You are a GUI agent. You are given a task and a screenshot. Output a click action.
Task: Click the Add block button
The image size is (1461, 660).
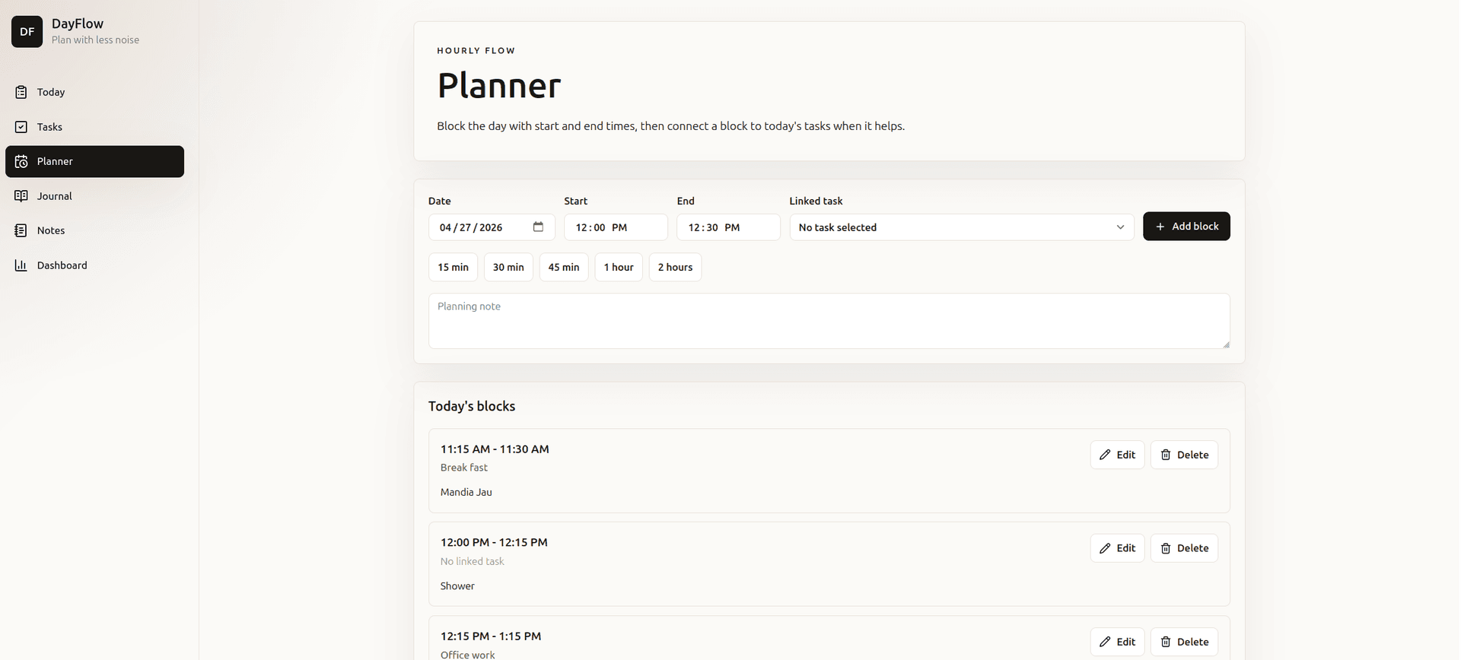(x=1186, y=227)
